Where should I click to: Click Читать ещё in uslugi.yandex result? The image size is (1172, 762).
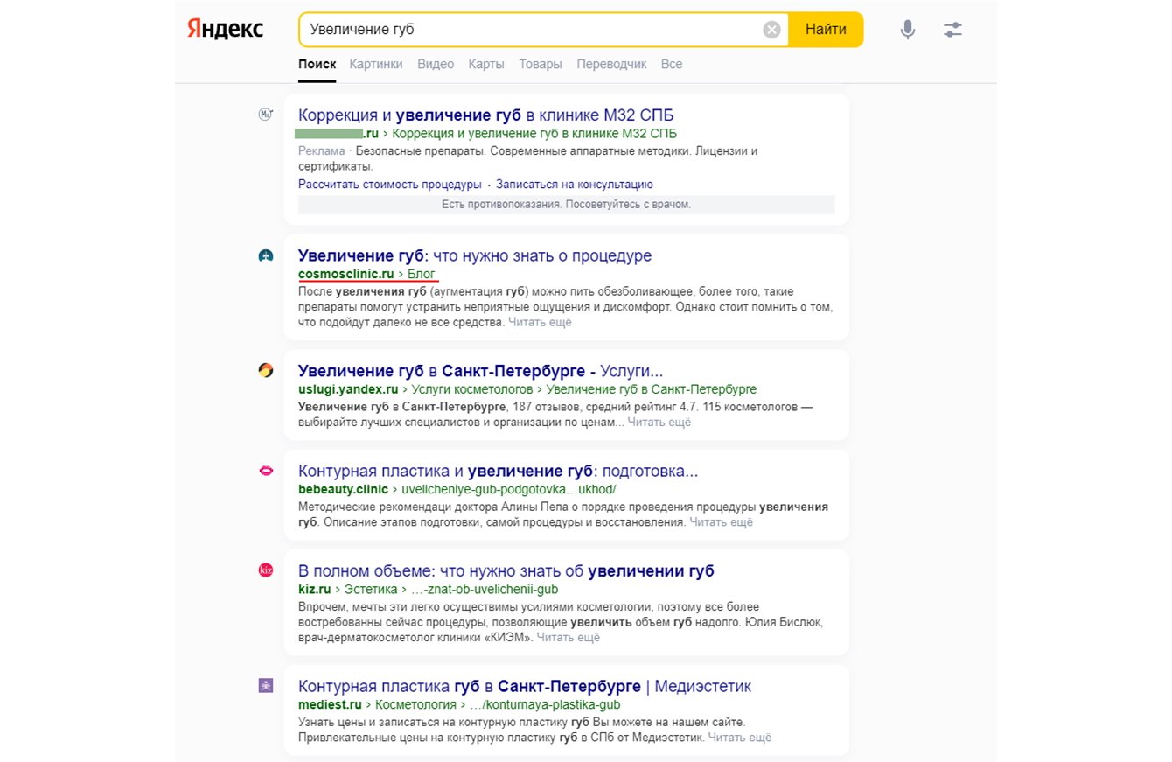click(x=659, y=422)
